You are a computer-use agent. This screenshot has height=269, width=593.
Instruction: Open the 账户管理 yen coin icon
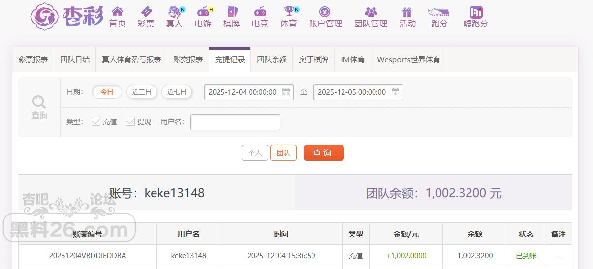point(325,11)
